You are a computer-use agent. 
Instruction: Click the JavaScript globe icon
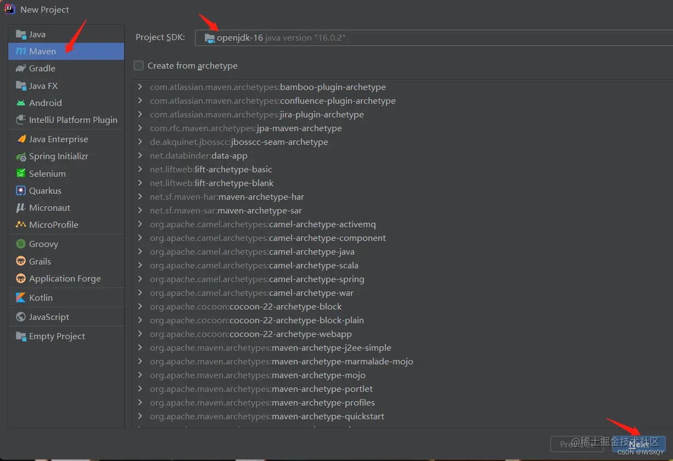click(21, 317)
